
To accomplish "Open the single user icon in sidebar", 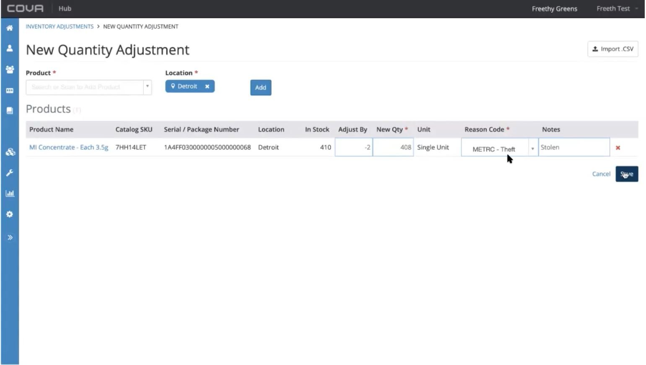I will click(10, 48).
